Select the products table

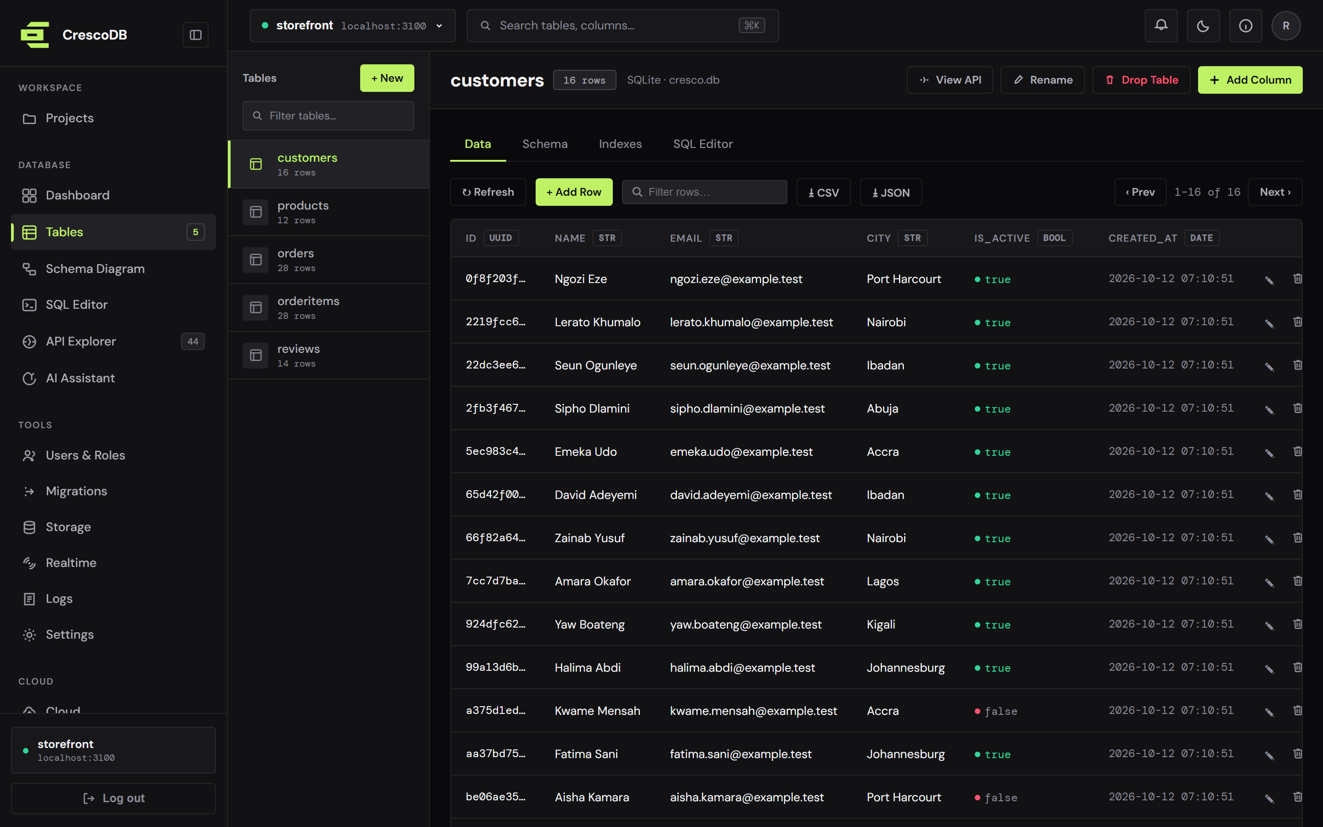[328, 212]
